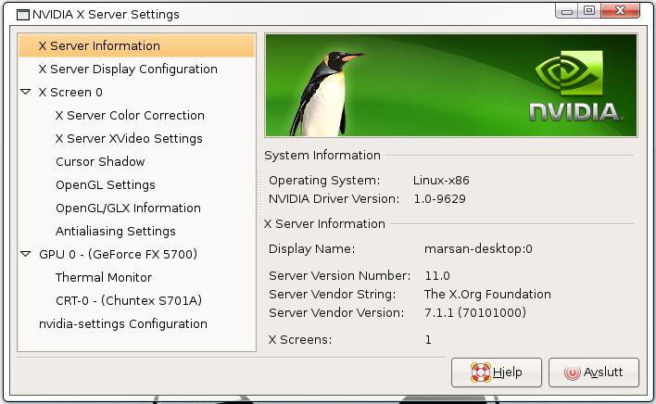
Task: Click the NVIDIA Driver Version: label
Action: (334, 198)
